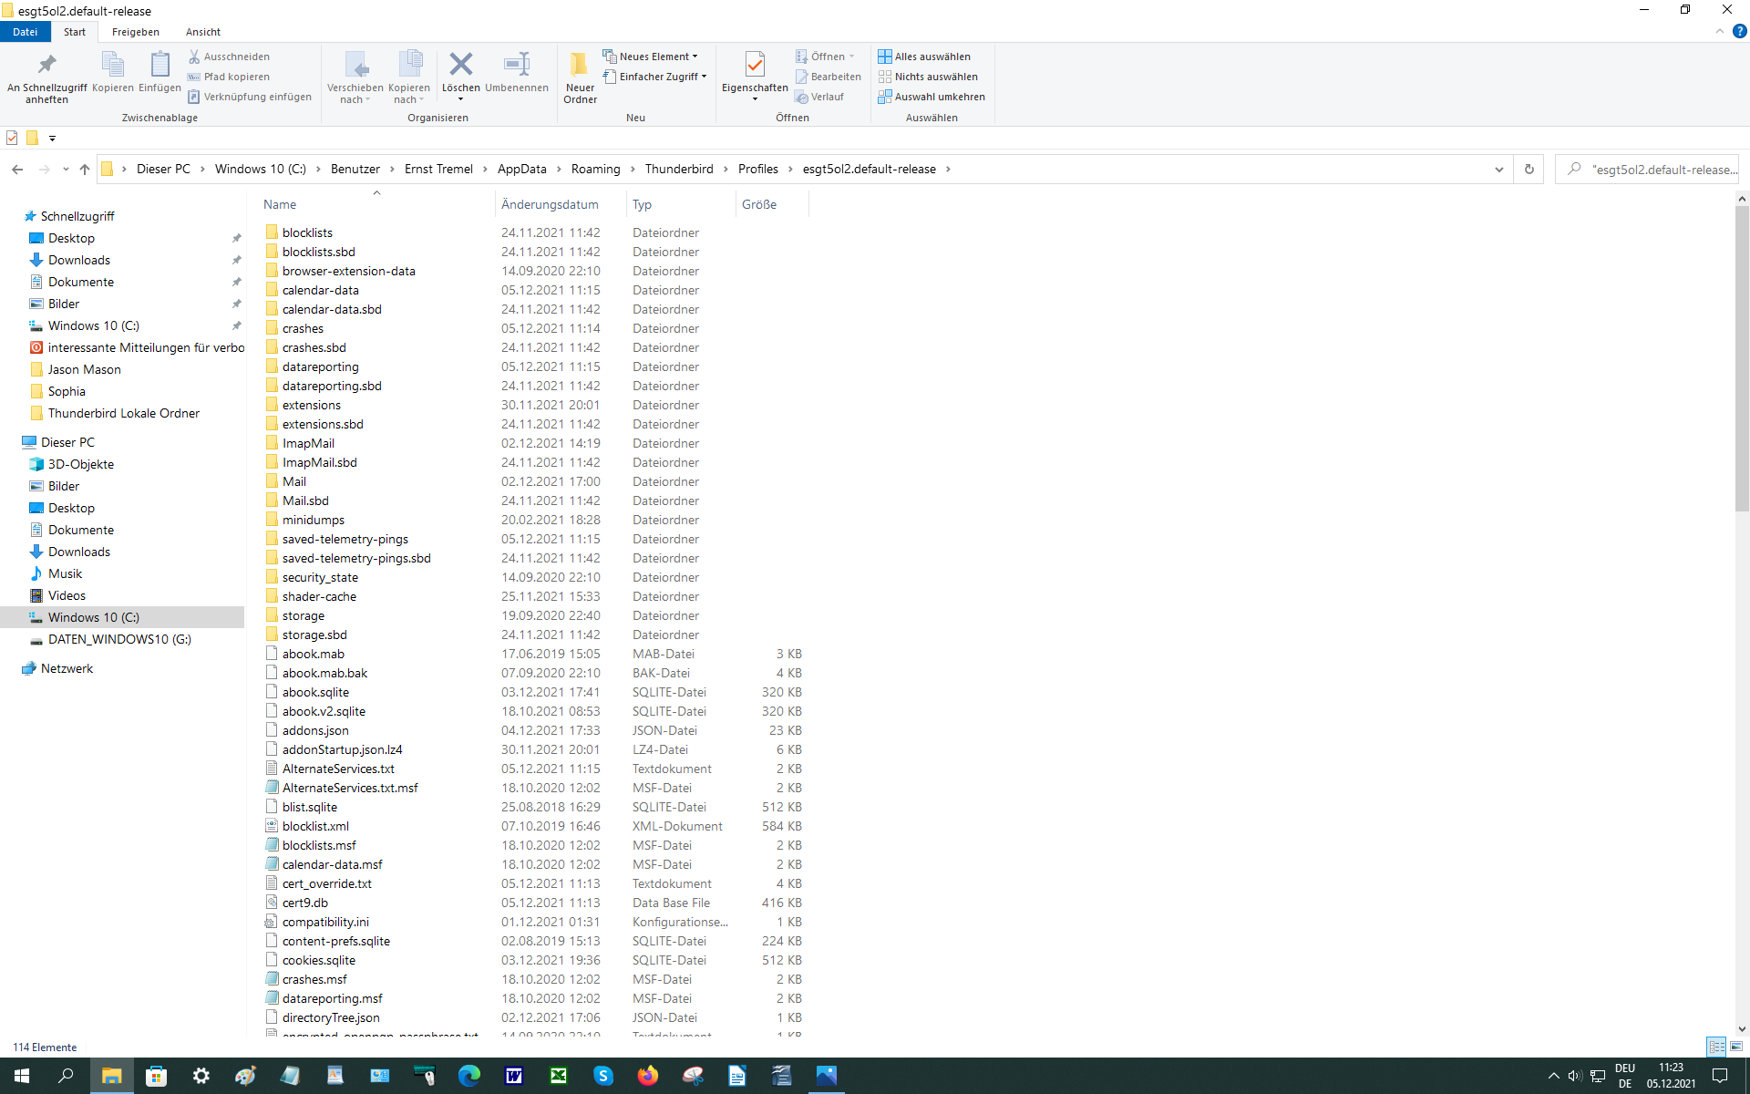Switch to large icons view button

(1736, 1047)
